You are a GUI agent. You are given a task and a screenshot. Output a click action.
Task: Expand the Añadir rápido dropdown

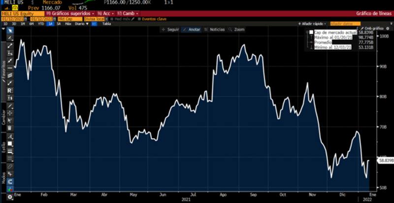tap(313, 24)
